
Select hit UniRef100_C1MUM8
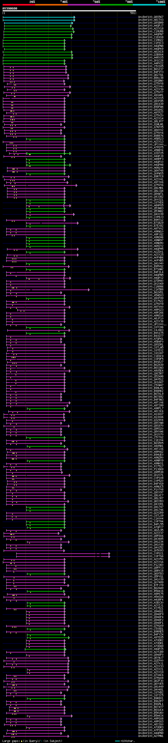(151, 31)
